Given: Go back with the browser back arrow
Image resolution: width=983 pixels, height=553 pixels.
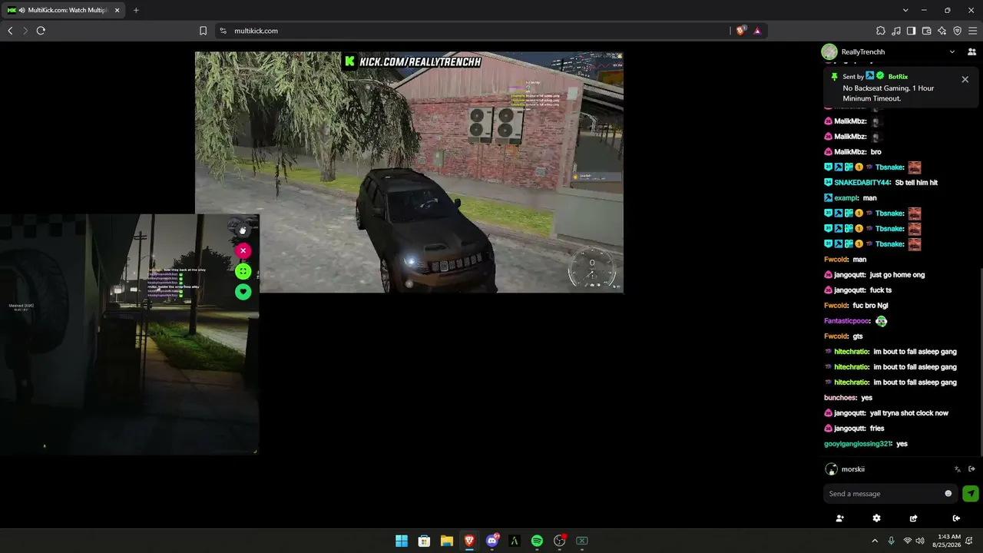Looking at the screenshot, I should (x=10, y=31).
